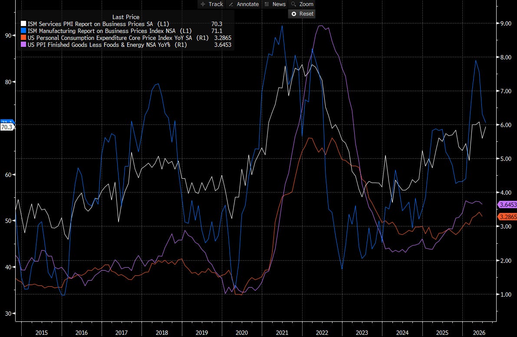Viewport: 517px width, 337px height.
Task: Click the Annotate pencil icon
Action: pos(231,4)
